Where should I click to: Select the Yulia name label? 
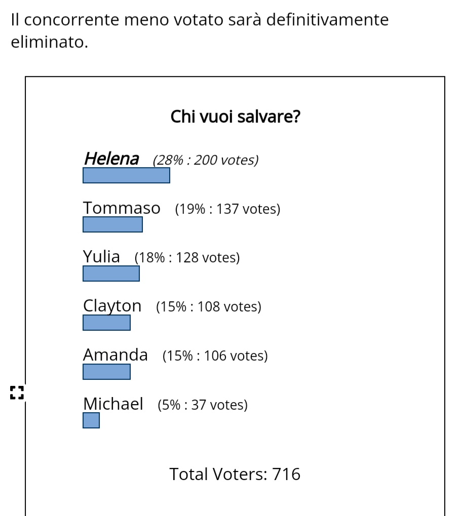[101, 257]
